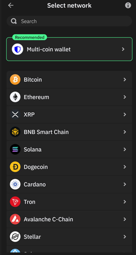Choose the Ethereum network entry
Screen dimensions: 136x255
(x=69, y=97)
